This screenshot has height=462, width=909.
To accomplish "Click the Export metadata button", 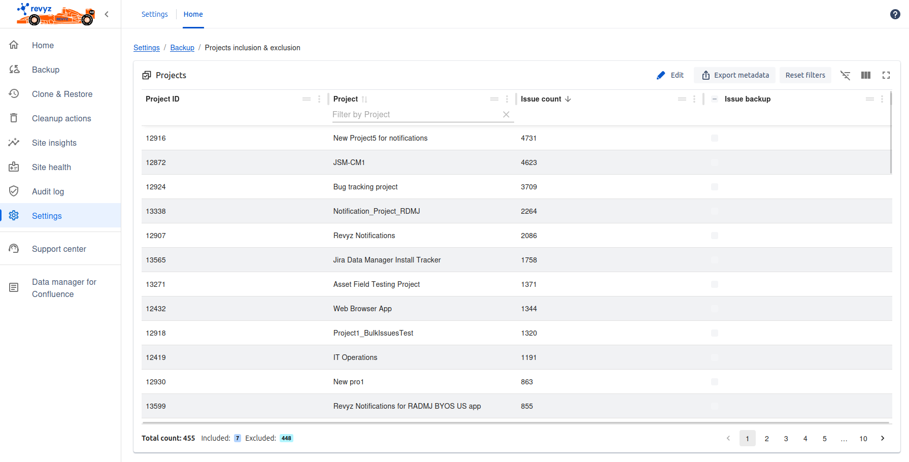I will [x=735, y=75].
